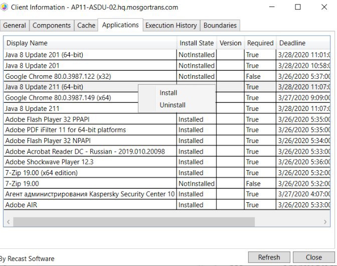Close the window with the X
337x266 pixels.
[x=324, y=7]
